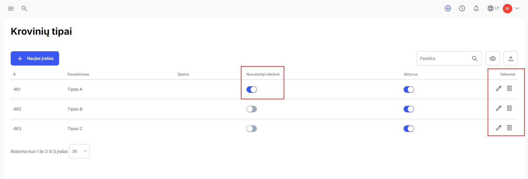Delete Tipas C with the trash icon
This screenshot has width=528, height=179.
tap(509, 128)
